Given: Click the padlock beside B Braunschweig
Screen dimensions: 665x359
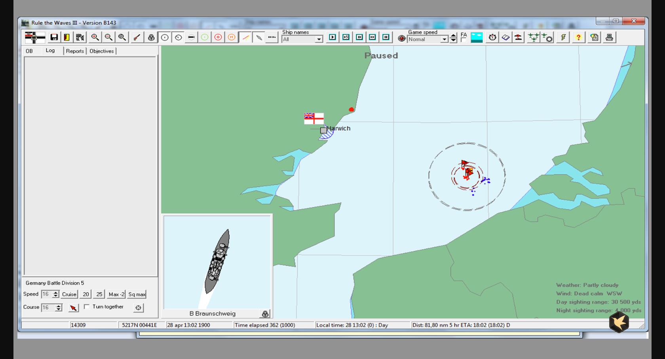Looking at the screenshot, I should pyautogui.click(x=265, y=314).
